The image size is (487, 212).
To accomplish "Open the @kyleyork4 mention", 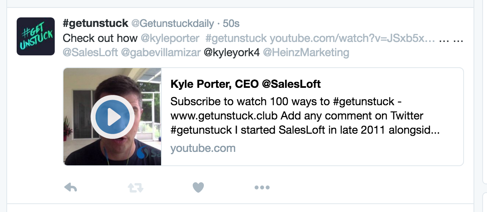I will [x=232, y=52].
